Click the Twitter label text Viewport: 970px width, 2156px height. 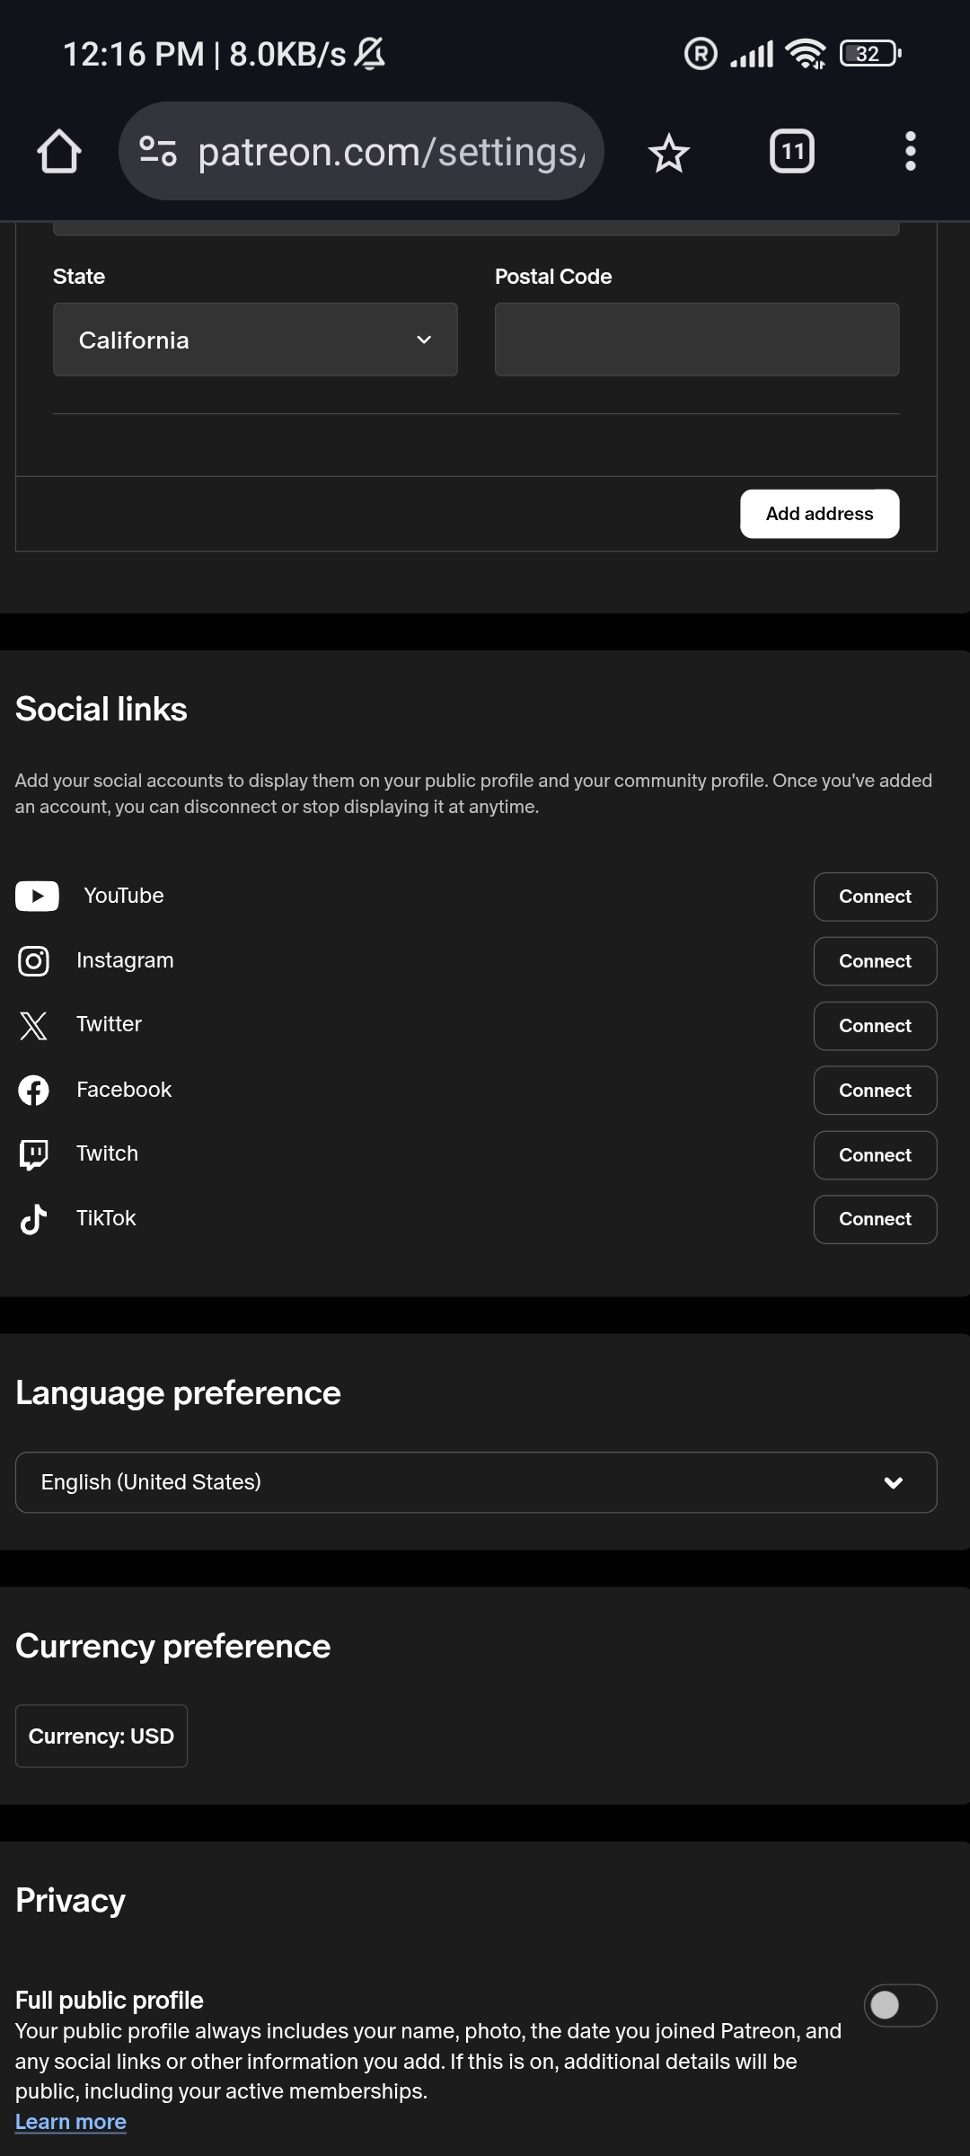(x=109, y=1024)
